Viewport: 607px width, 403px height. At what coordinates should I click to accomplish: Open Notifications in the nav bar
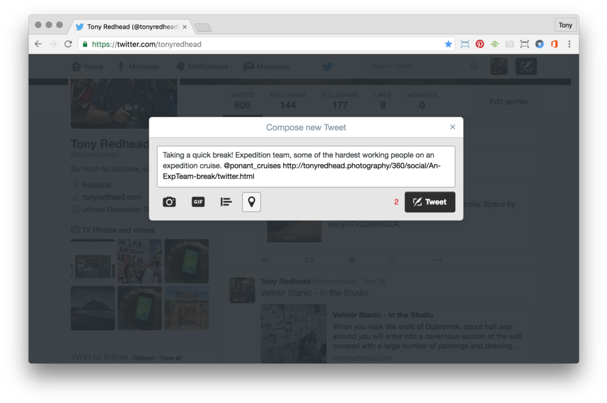202,67
